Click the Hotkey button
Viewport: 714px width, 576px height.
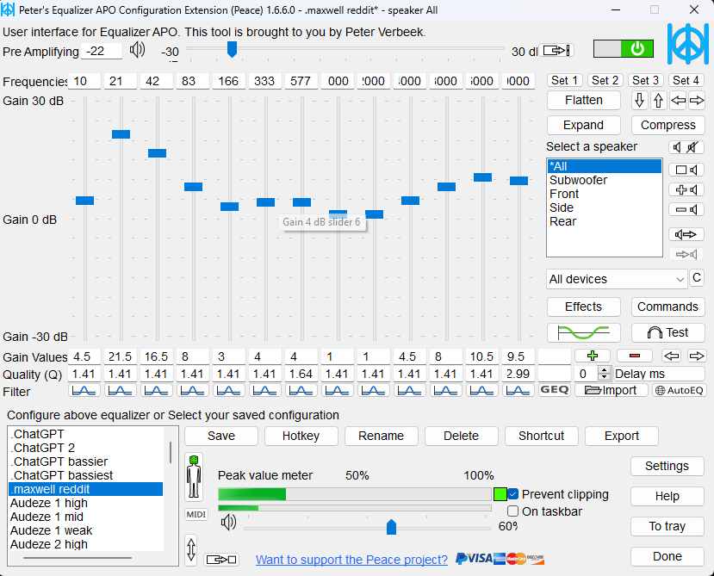301,437
